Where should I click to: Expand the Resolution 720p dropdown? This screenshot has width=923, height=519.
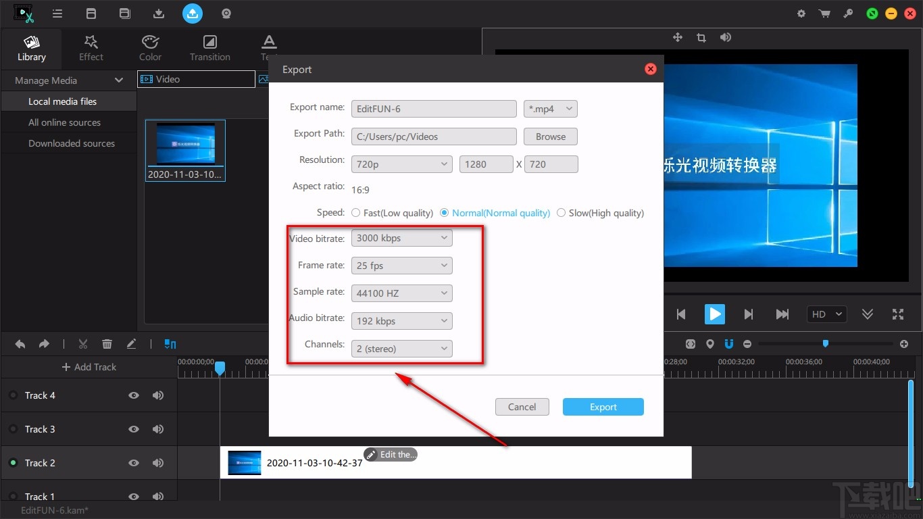(402, 164)
